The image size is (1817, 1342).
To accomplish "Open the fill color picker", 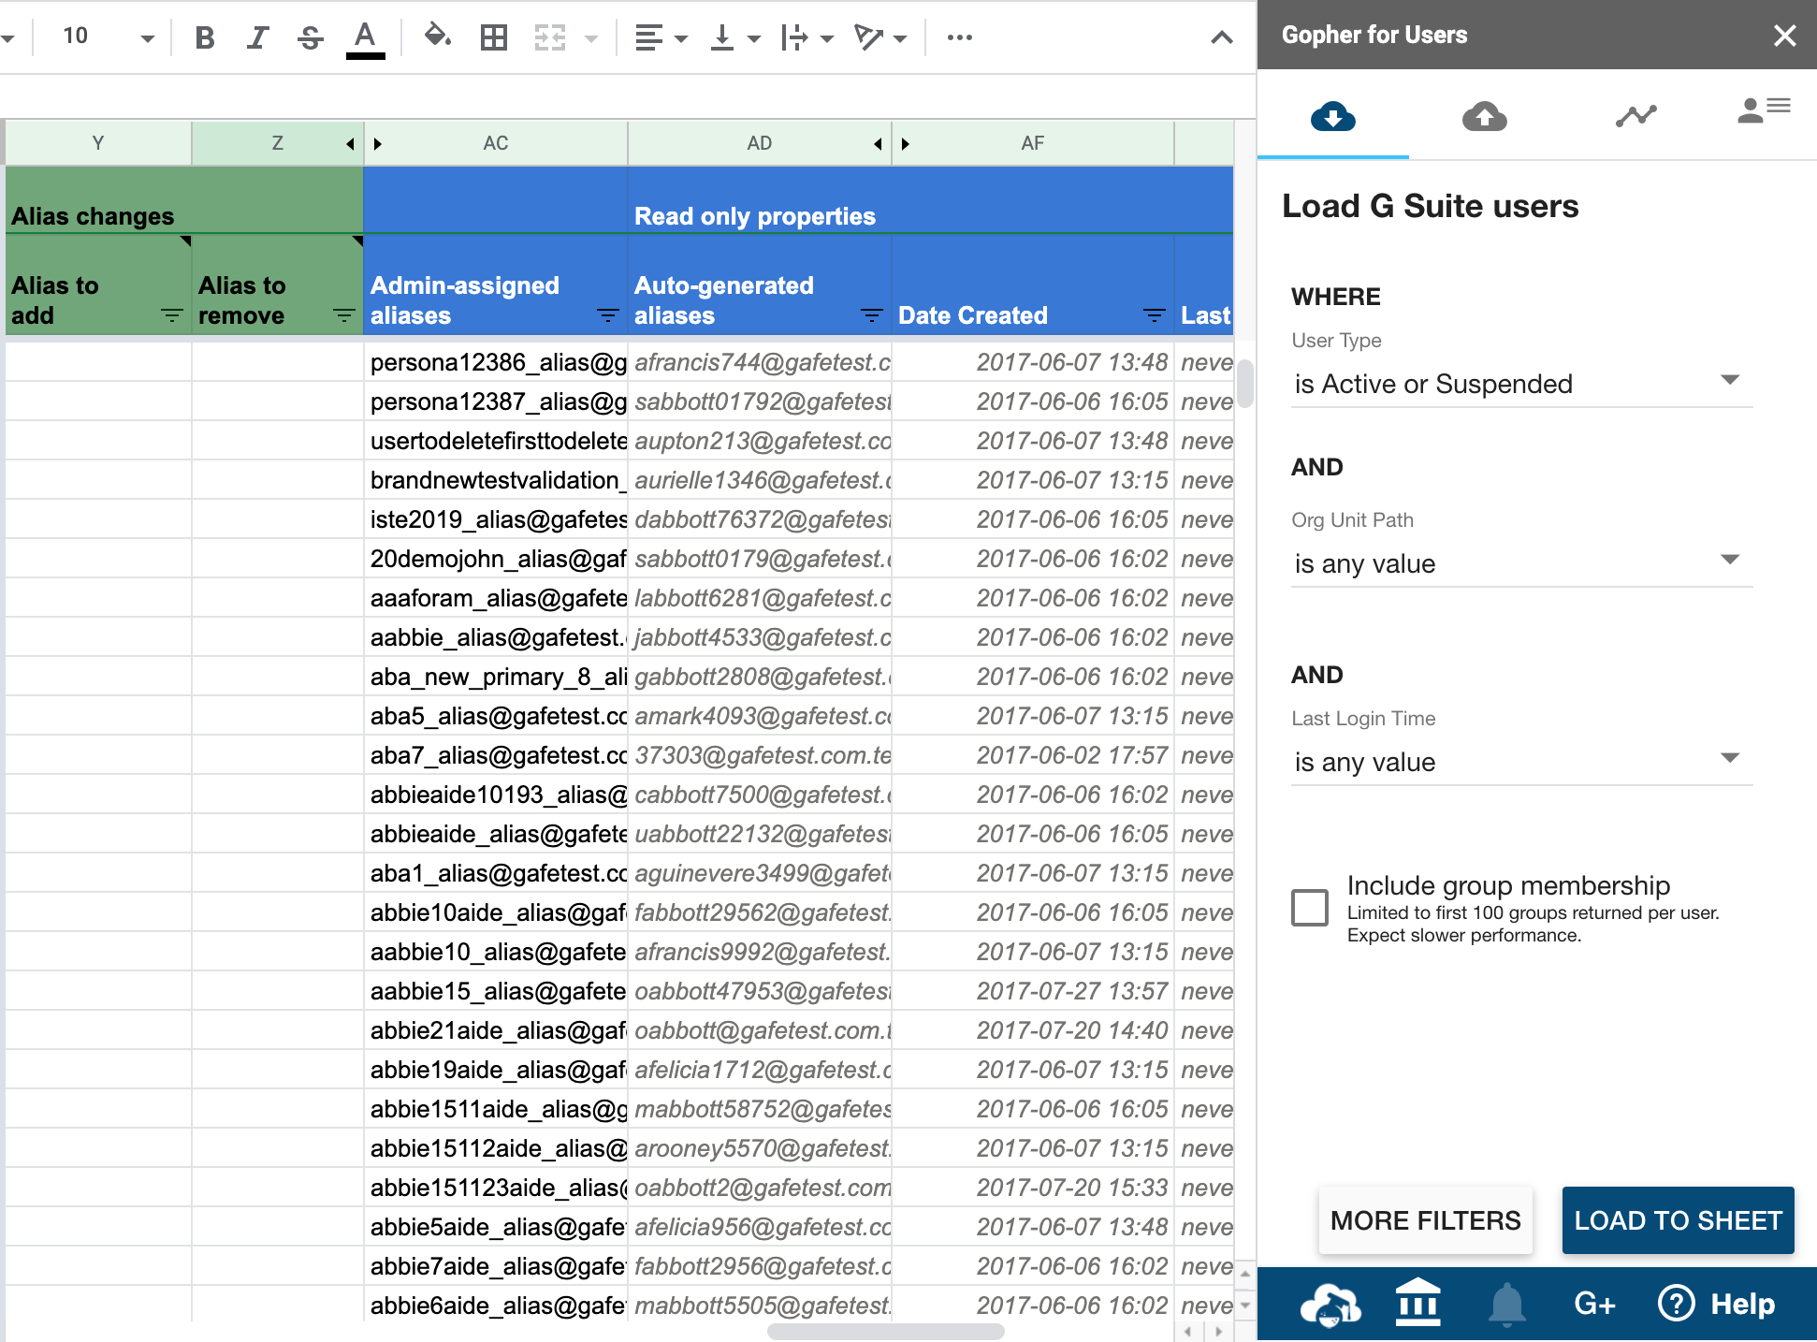I will tap(437, 37).
